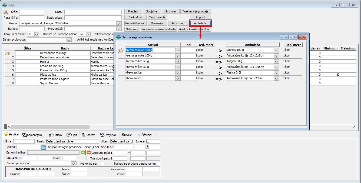
Task: Click the orange minus icon for Osnovni artikal
Action: coord(88,152)
